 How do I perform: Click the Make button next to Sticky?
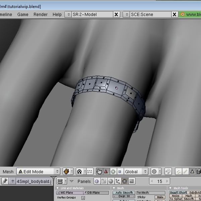click(x=160, y=197)
